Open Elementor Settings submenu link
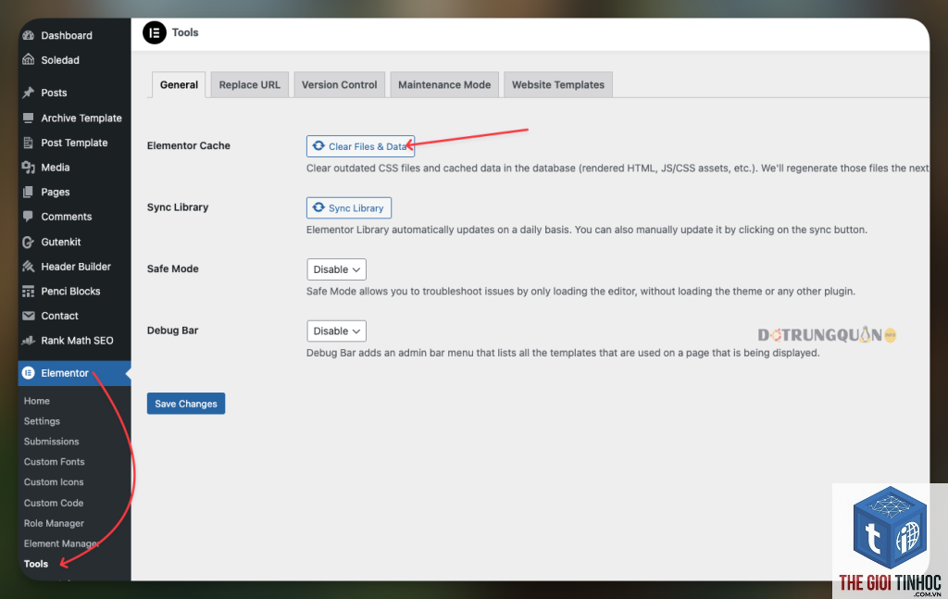The image size is (948, 599). click(x=42, y=421)
